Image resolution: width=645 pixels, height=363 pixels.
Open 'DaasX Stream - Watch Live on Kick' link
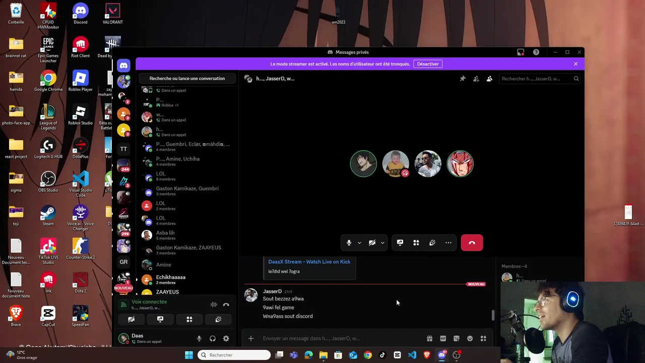[309, 262]
